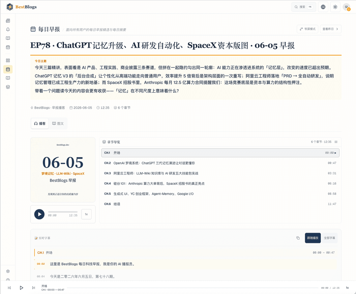Click the player card progress bar
The image size is (356, 294).
click(63, 212)
